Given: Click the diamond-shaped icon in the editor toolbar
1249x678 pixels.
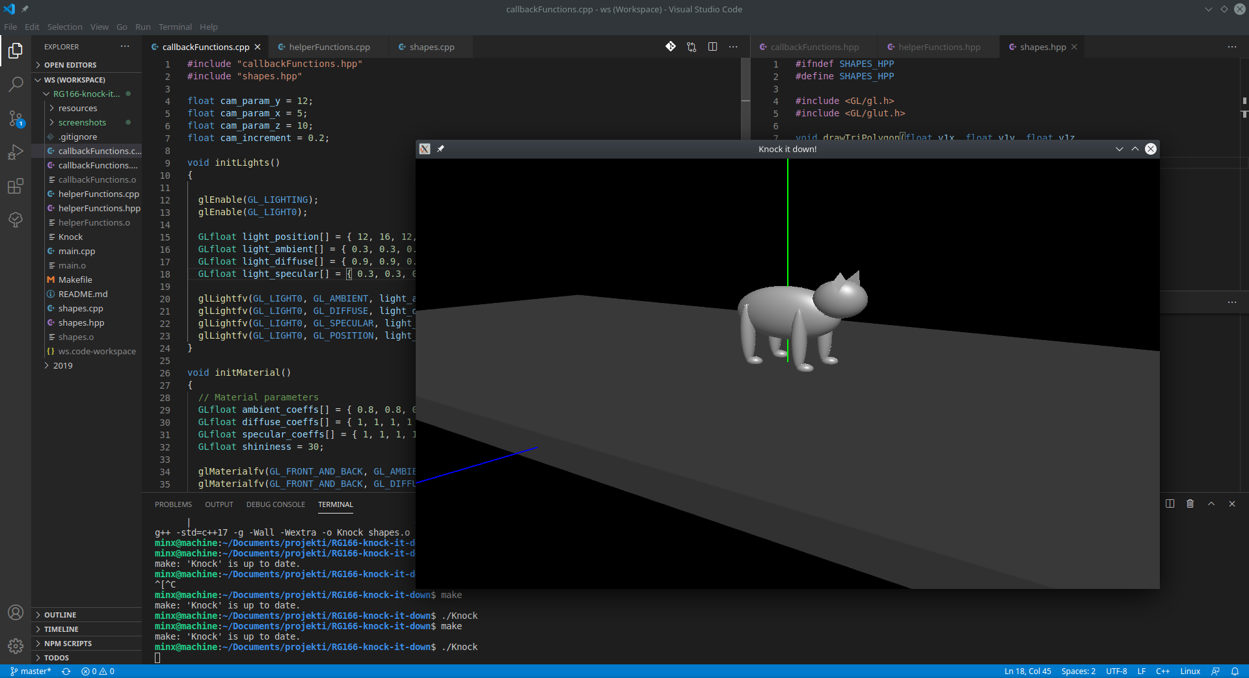Looking at the screenshot, I should (x=671, y=47).
